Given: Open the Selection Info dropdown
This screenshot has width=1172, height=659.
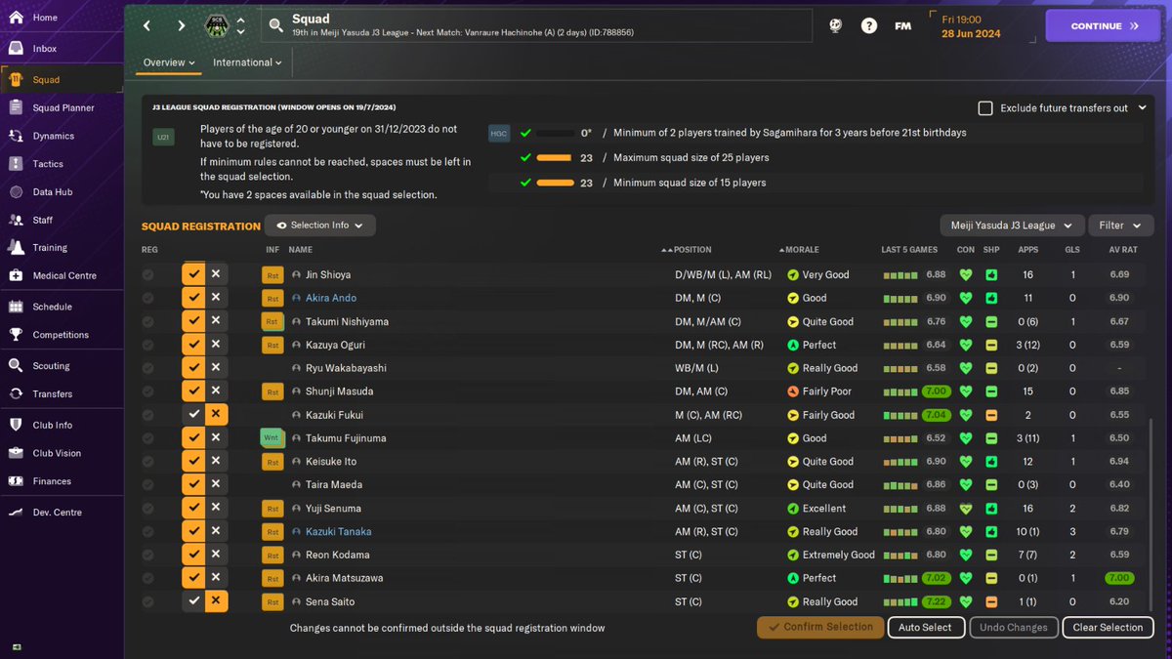Looking at the screenshot, I should coord(319,226).
